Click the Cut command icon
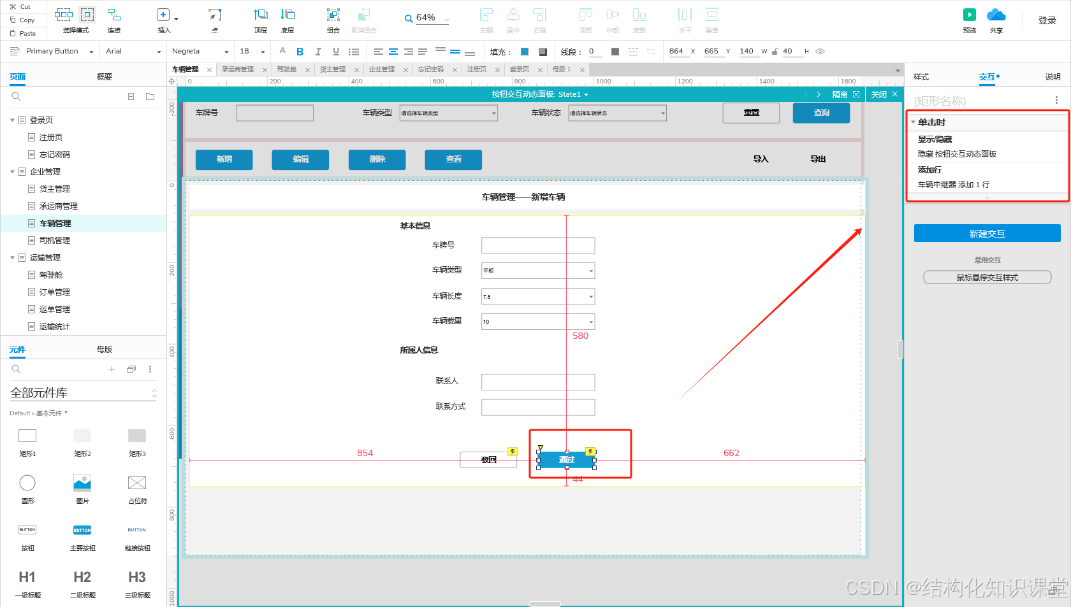This screenshot has width=1071, height=607. (x=13, y=7)
